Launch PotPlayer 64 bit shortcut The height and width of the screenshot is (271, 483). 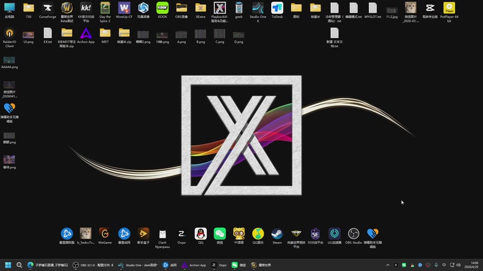point(449,12)
